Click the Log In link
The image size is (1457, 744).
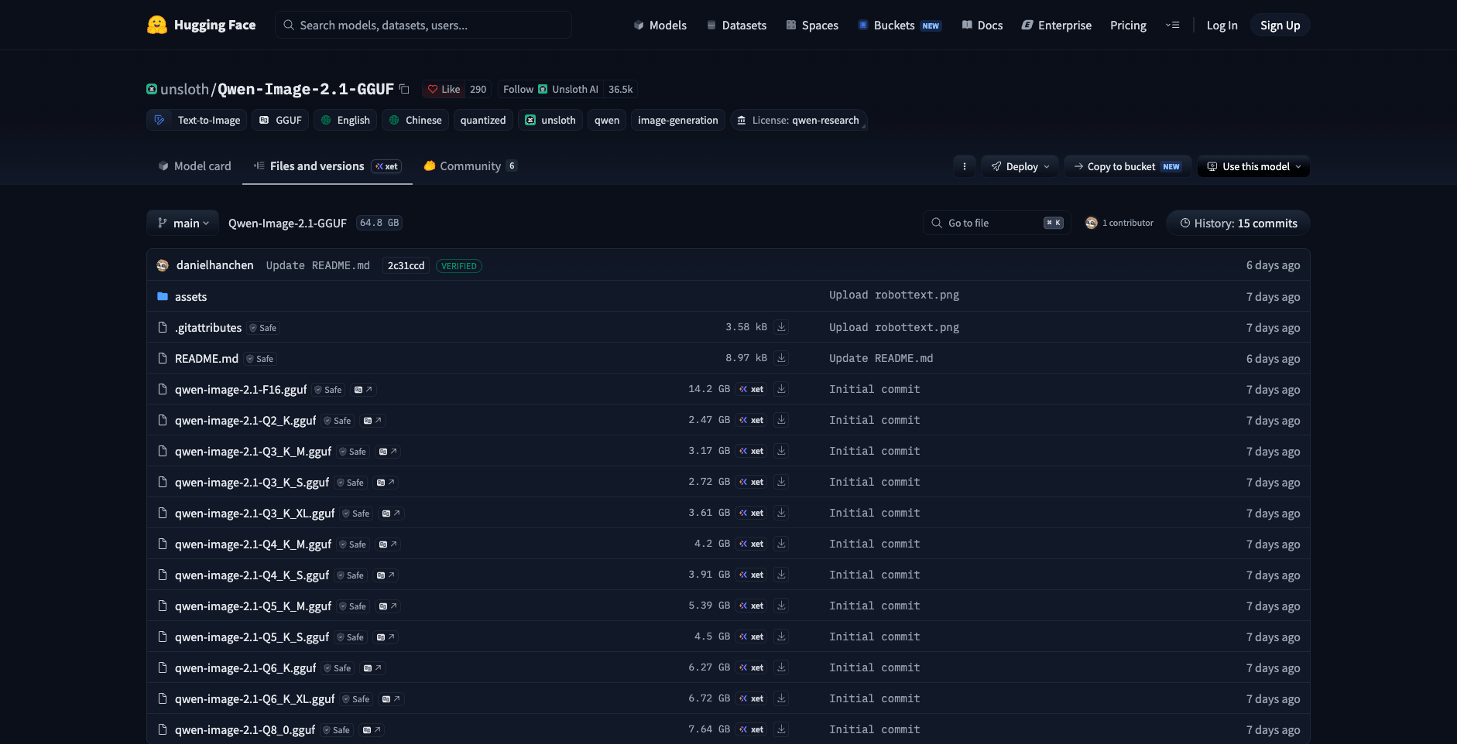point(1222,26)
